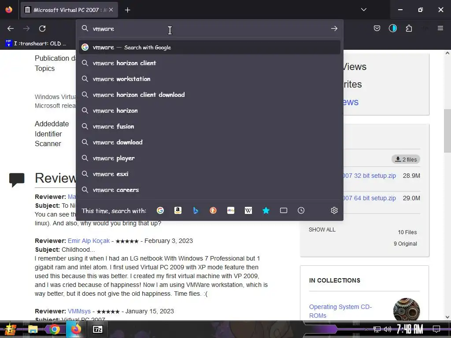Open File Explorer from taskbar
This screenshot has height=338, width=451.
[33, 329]
